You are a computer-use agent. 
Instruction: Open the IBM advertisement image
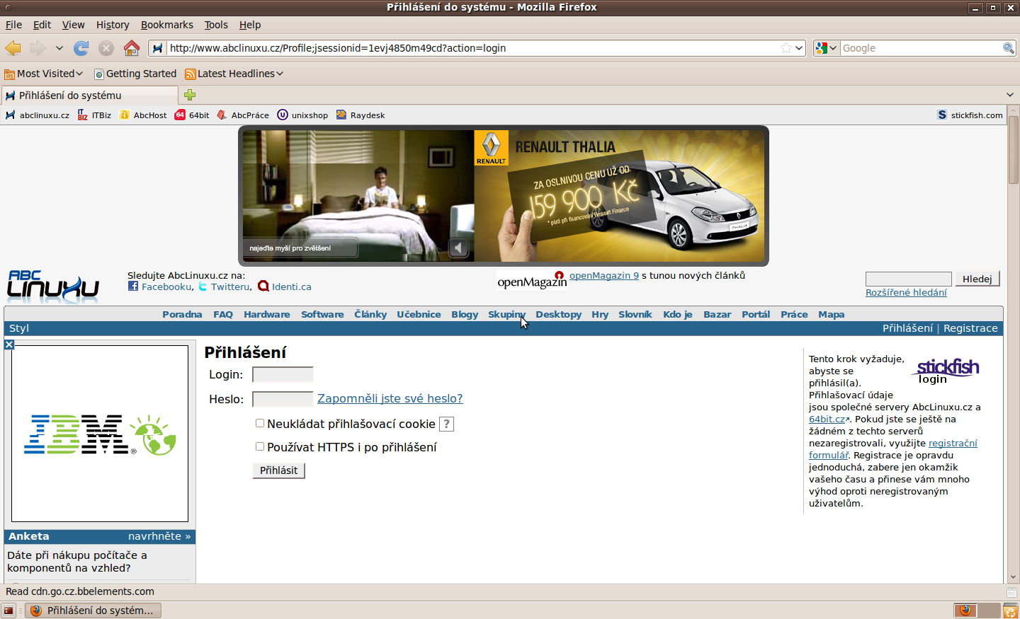(100, 434)
